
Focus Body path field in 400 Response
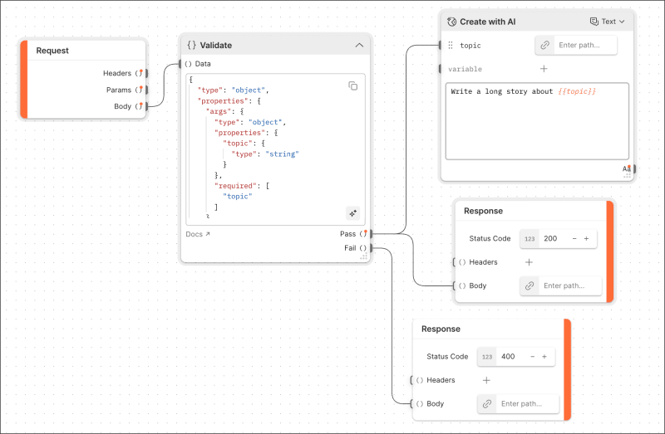(528, 404)
